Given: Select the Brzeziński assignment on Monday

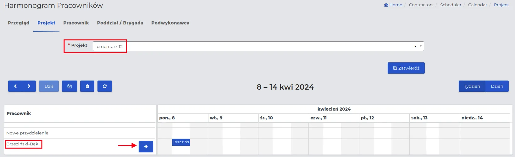Looking at the screenshot, I should (x=181, y=142).
